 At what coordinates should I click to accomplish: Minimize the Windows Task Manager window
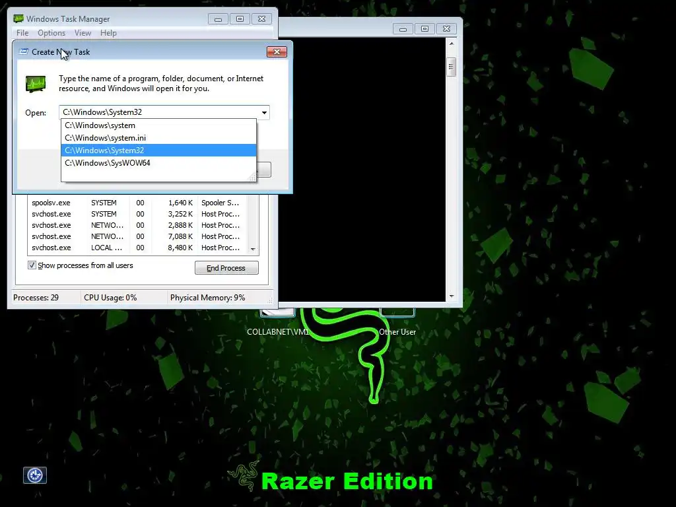click(x=218, y=19)
